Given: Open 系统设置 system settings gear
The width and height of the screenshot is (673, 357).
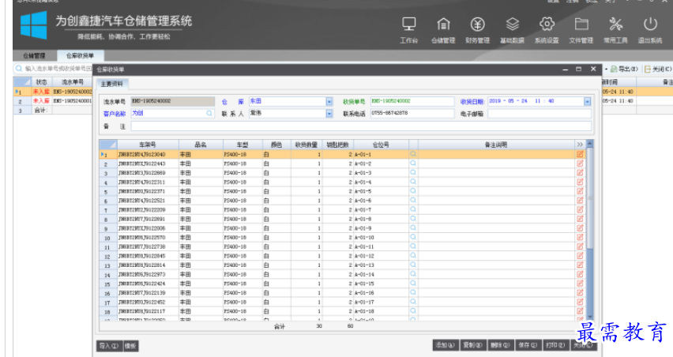Looking at the screenshot, I should click(x=547, y=29).
